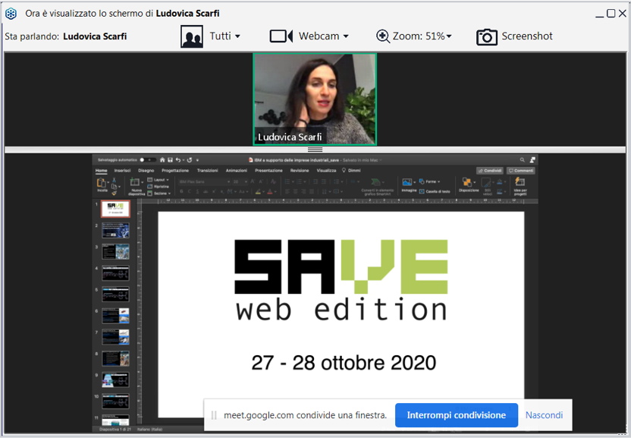Image resolution: width=631 pixels, height=438 pixels.
Task: Select slide 2 thumbnail in the panel
Action: tap(115, 230)
